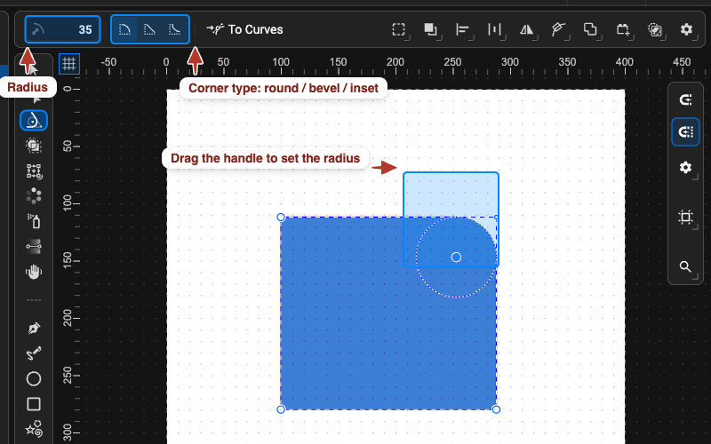Click the path pen-on-curve icon in top toolbar
The image size is (711, 444).
(x=558, y=29)
